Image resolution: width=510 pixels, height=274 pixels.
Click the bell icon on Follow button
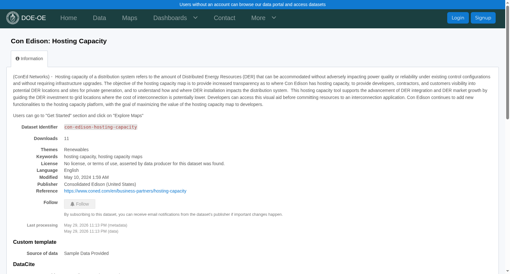coord(72,204)
